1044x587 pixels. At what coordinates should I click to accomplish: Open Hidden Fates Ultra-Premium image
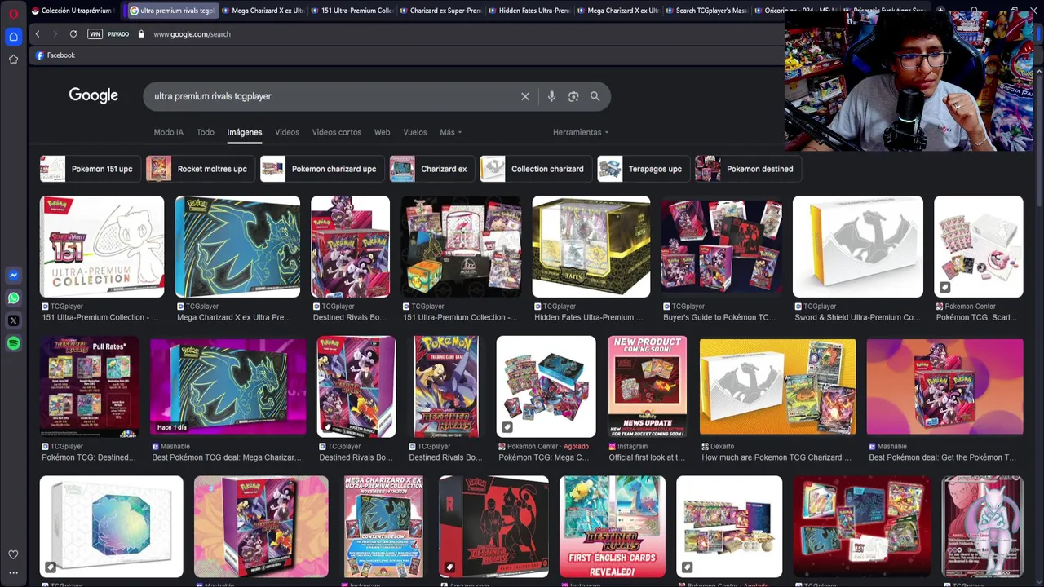coord(591,246)
